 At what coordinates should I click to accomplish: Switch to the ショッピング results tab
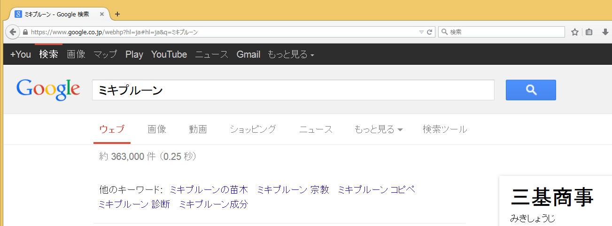coord(253,129)
